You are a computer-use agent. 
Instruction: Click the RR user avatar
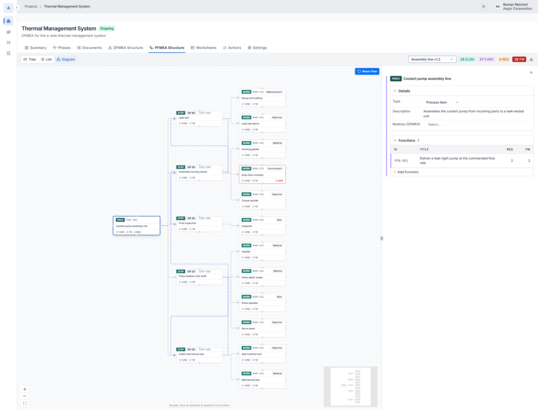498,6
